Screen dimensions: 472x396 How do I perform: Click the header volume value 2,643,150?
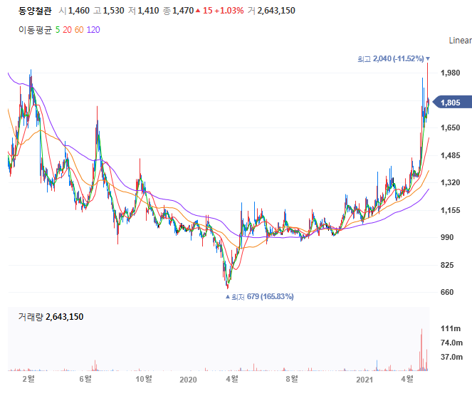click(276, 11)
